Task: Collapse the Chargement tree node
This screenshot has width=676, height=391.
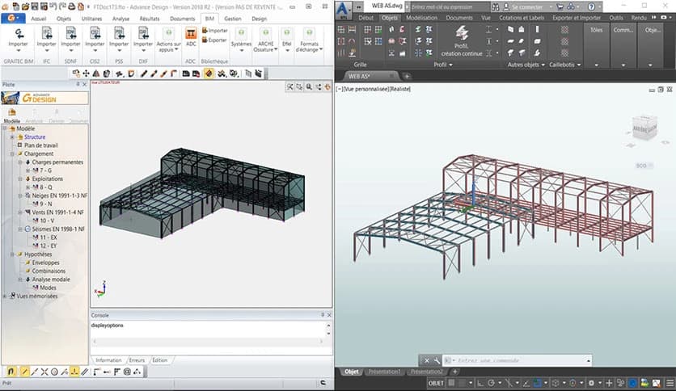Action: (x=12, y=153)
